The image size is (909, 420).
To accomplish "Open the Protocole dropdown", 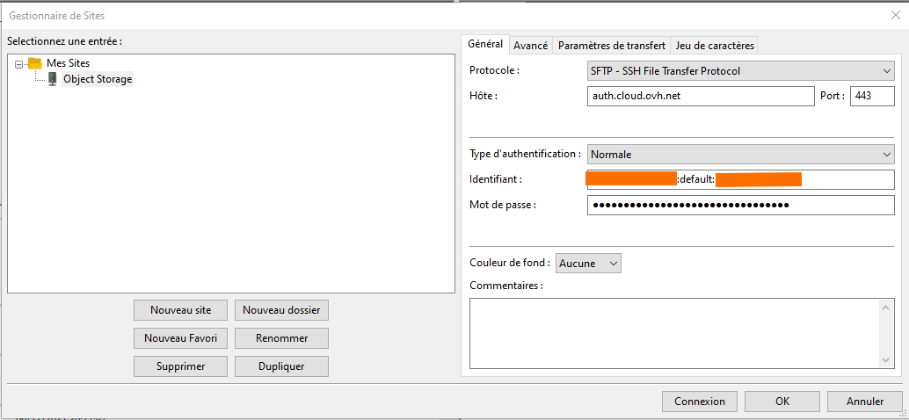I will click(x=740, y=70).
